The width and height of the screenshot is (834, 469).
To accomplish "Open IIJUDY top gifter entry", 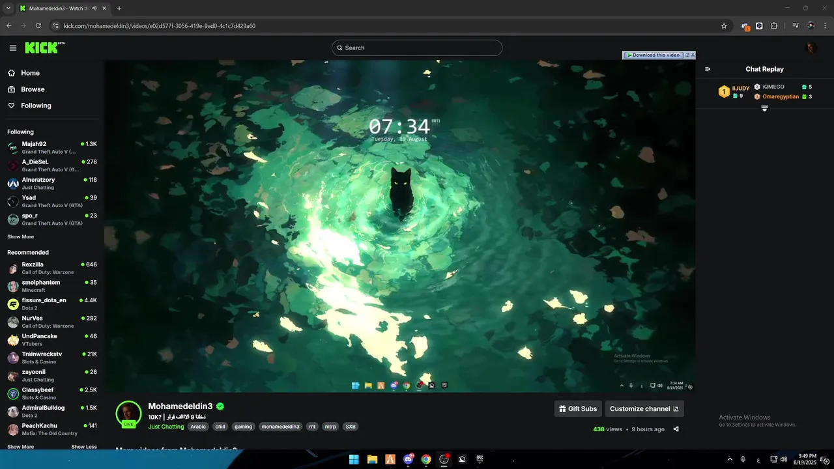I will [734, 92].
